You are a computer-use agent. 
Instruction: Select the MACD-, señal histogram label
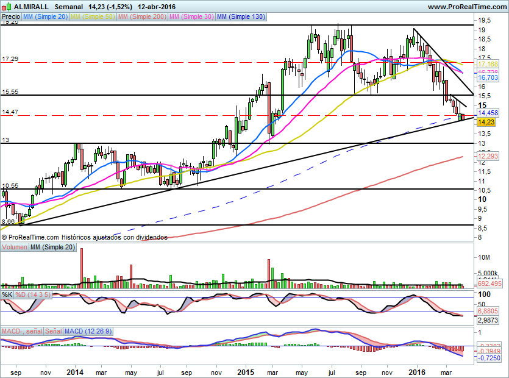tap(22, 331)
